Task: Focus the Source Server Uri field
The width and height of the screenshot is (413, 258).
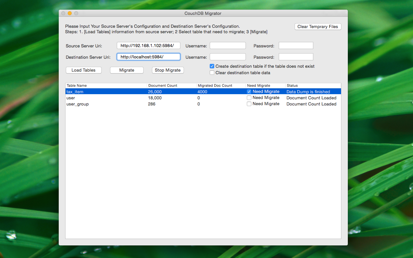Action: (x=148, y=46)
